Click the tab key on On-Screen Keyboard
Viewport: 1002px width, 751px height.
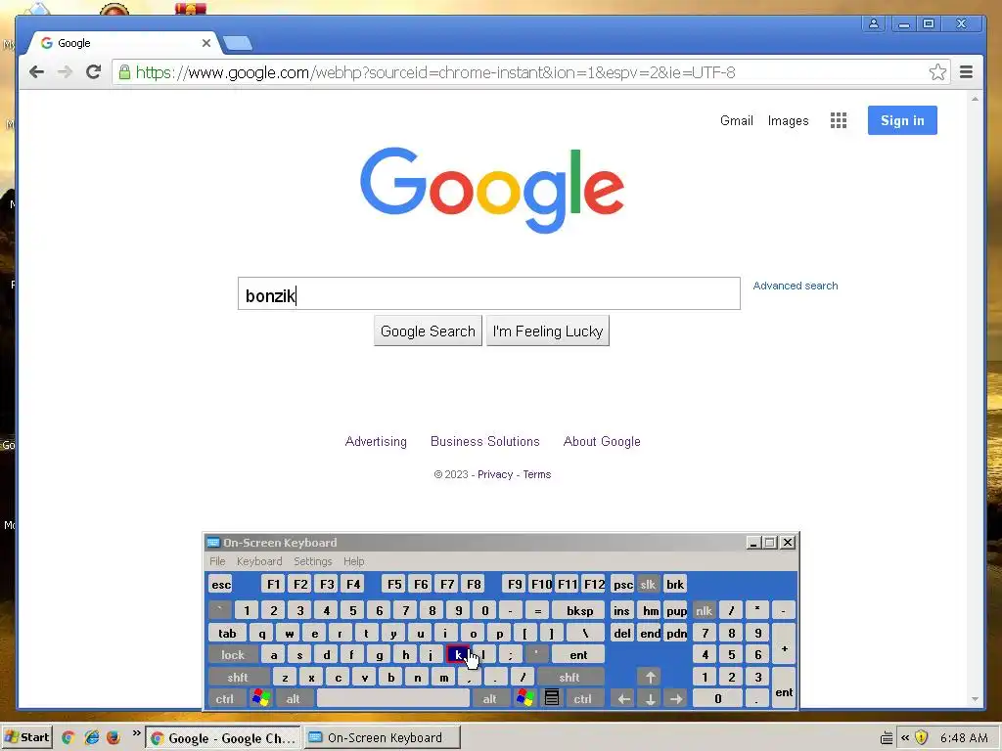pos(227,634)
